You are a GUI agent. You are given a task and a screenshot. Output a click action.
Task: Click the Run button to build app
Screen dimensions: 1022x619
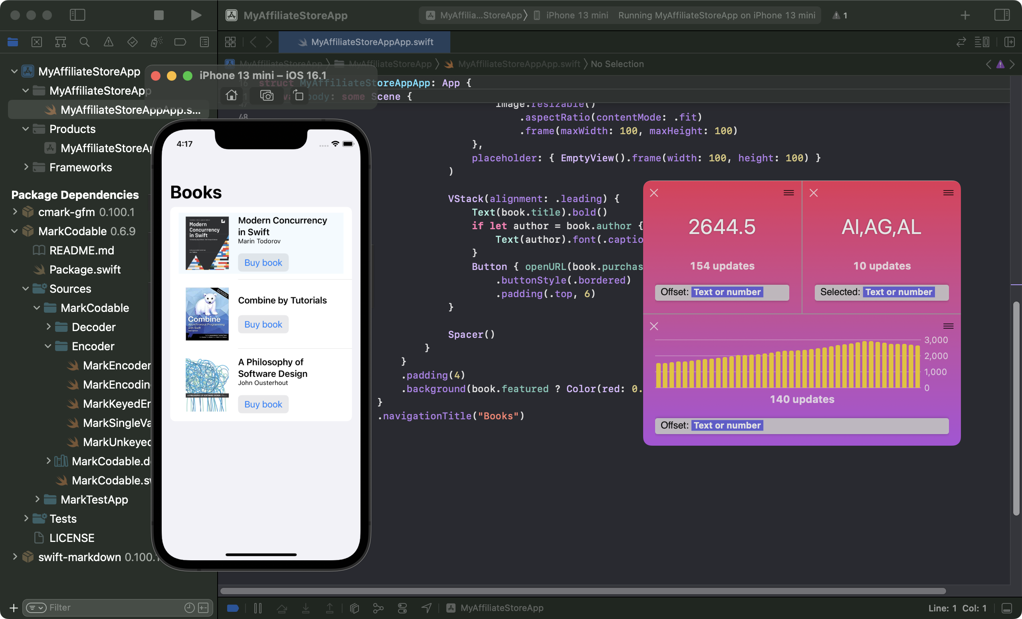tap(194, 15)
